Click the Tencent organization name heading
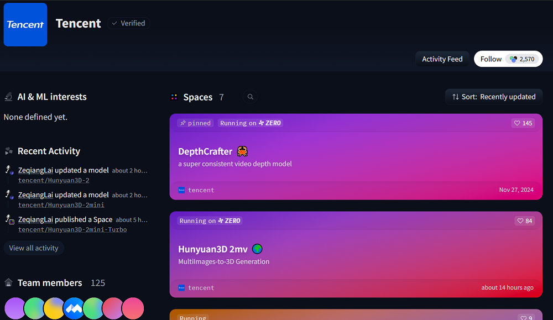 click(x=79, y=23)
